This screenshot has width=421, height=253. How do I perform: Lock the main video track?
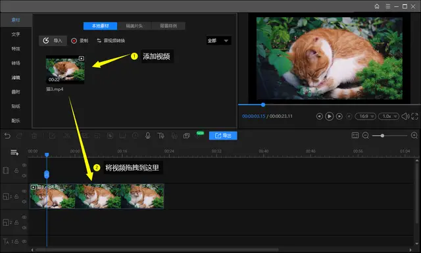click(x=16, y=171)
